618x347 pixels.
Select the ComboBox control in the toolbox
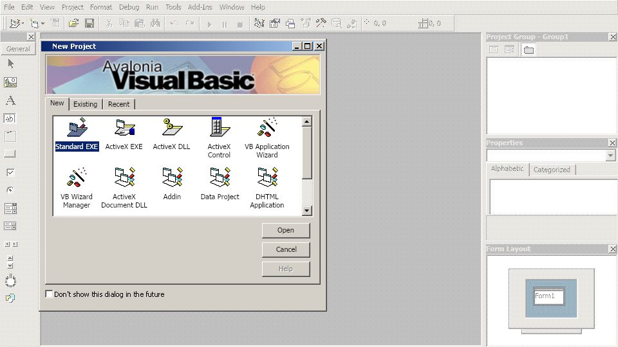pos(10,208)
